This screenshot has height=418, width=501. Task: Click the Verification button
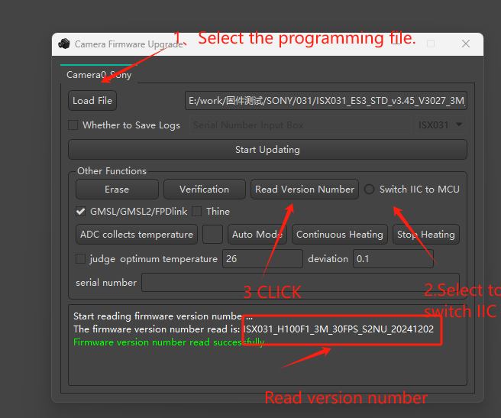pyautogui.click(x=205, y=190)
